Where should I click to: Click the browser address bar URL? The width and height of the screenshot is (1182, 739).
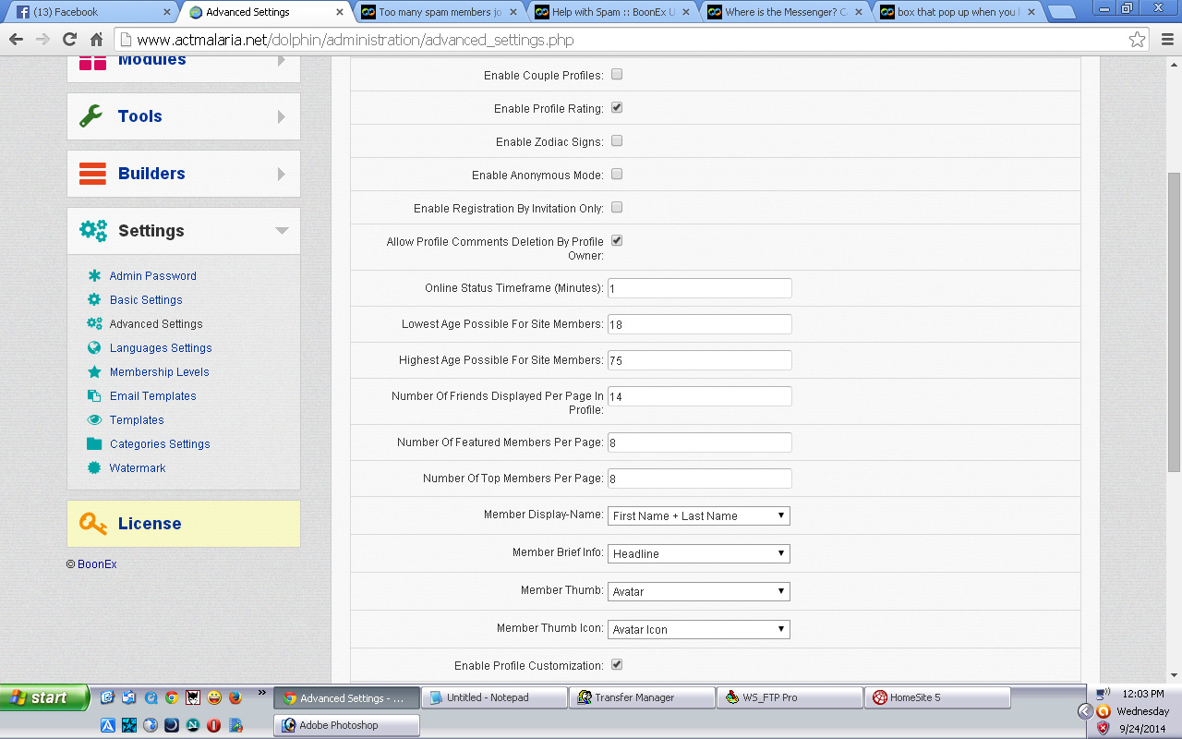pos(356,41)
